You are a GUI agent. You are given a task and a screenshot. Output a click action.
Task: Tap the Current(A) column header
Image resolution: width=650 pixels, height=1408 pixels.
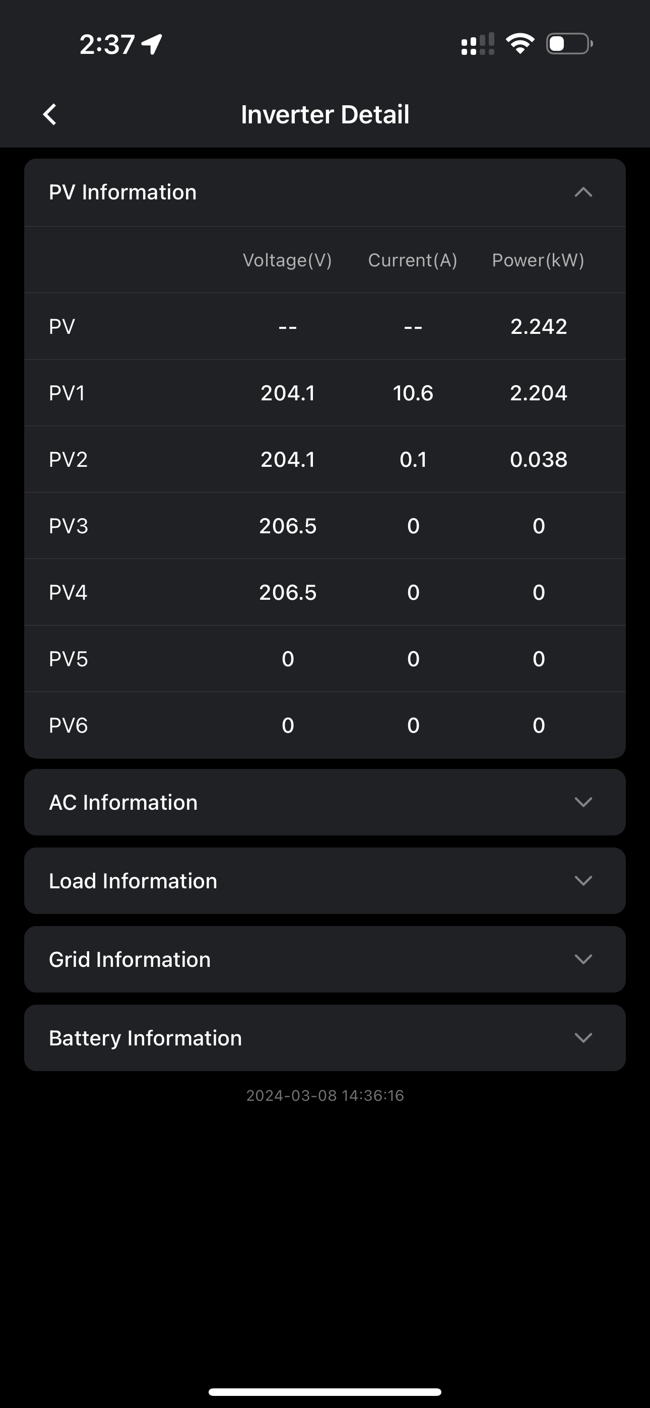413,260
